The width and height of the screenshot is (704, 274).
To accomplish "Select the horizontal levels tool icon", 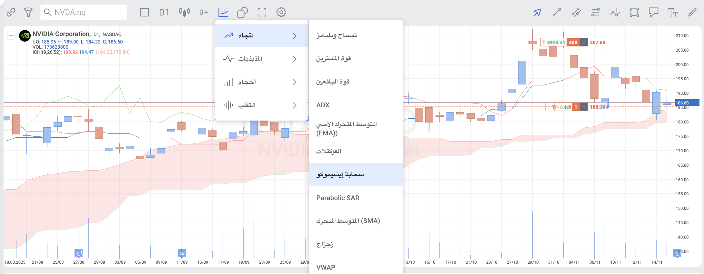I will coord(596,12).
